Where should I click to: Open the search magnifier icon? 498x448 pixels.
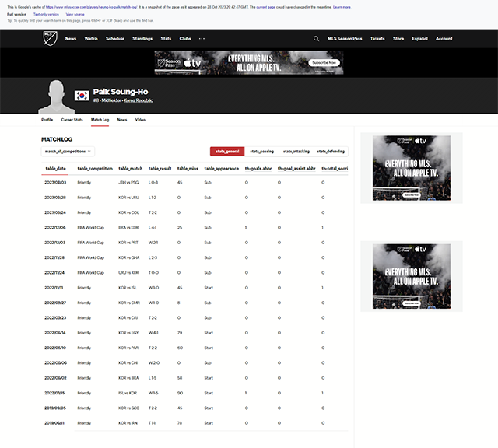coord(316,38)
